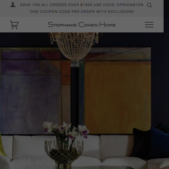
Task: Click the magnifying glass search icon
Action: tap(149, 5)
